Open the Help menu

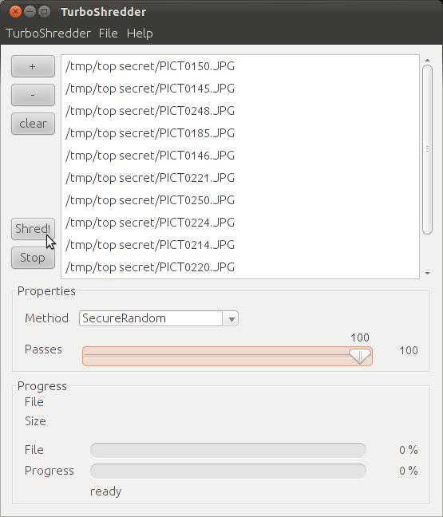point(140,34)
